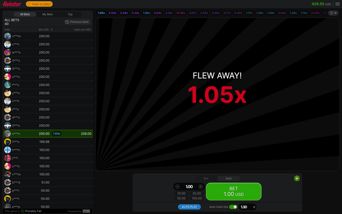Expand the round history dropdown
This screenshot has height=214, width=342.
(x=333, y=13)
